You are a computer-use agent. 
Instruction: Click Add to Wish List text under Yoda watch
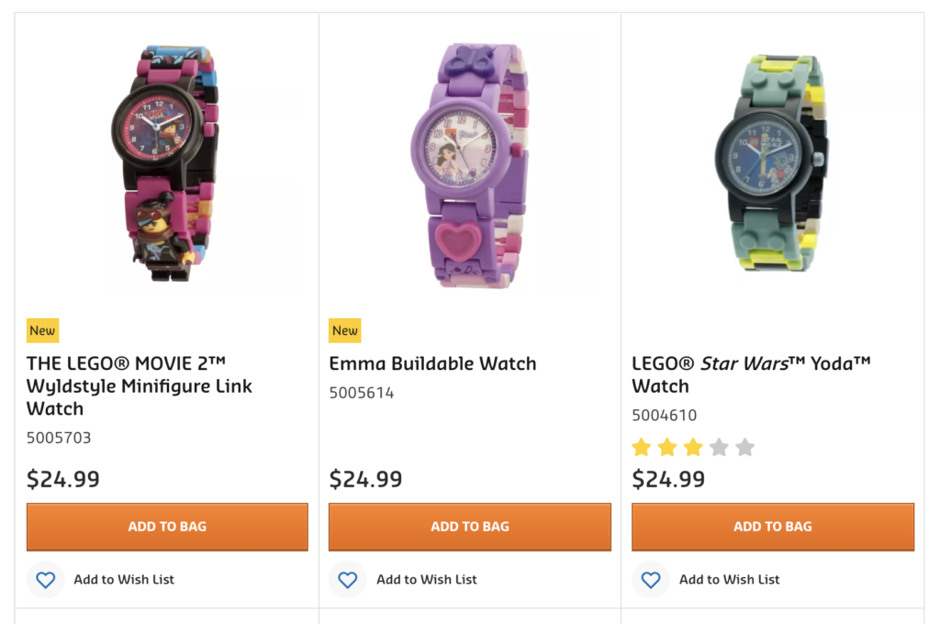tap(728, 580)
